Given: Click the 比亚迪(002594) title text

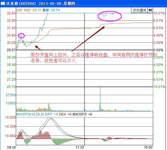Looking at the screenshot, I should (x=21, y=3).
